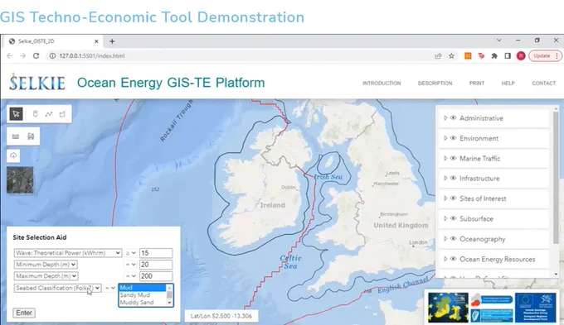Click the Selkie logo
This screenshot has width=564, height=325.
point(37,82)
